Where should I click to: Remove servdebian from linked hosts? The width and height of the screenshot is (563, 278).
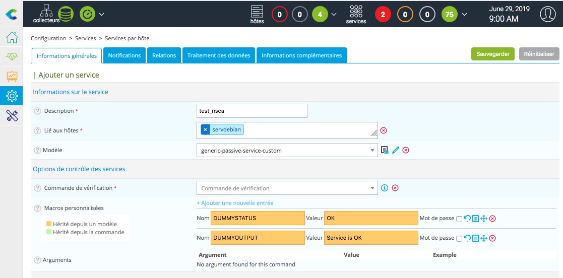(x=205, y=129)
